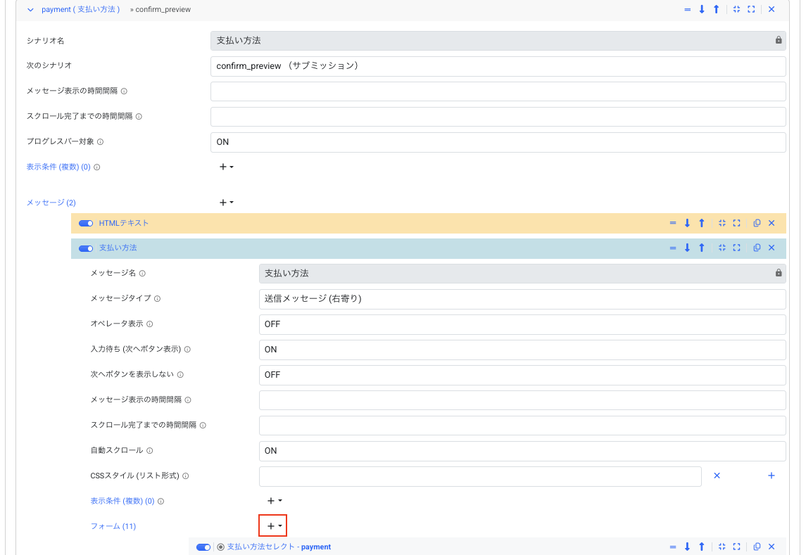Open the HTMLテキスト message link
The width and height of the screenshot is (806, 555).
(x=124, y=223)
